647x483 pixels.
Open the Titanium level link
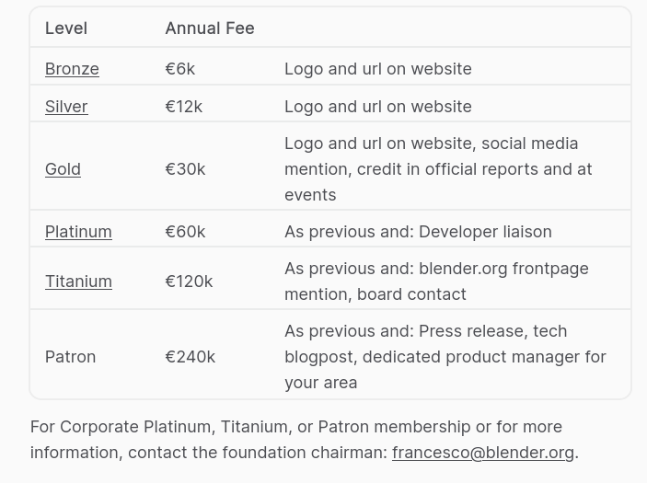click(x=78, y=282)
